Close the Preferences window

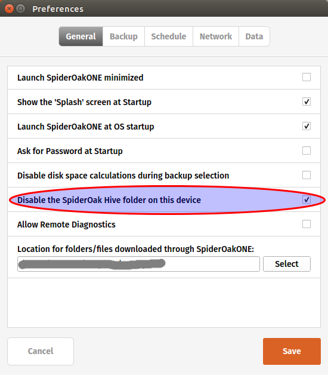(x=9, y=9)
